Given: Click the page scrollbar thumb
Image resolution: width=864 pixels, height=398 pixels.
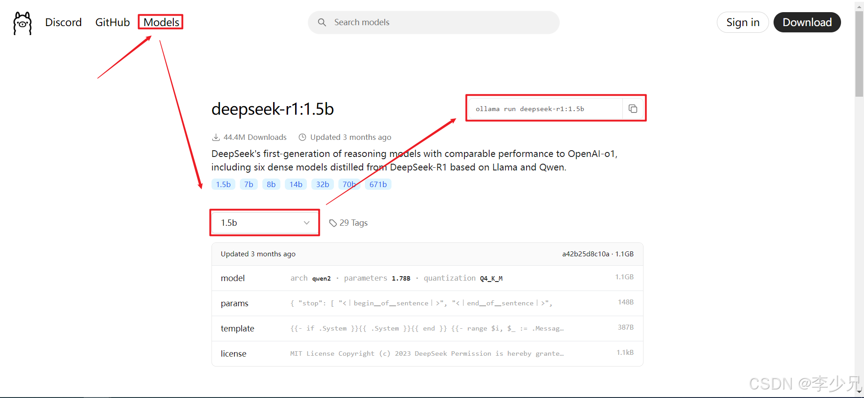Looking at the screenshot, I should [859, 54].
